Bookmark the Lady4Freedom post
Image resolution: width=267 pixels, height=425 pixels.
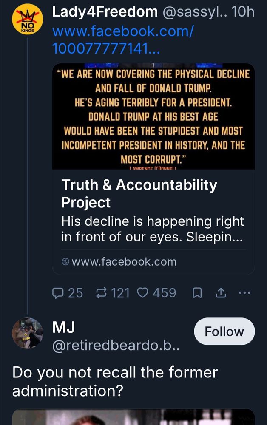click(x=197, y=293)
